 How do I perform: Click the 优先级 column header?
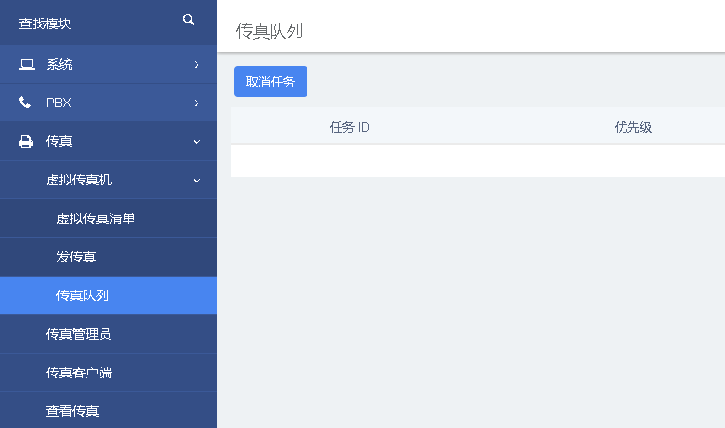click(x=633, y=127)
